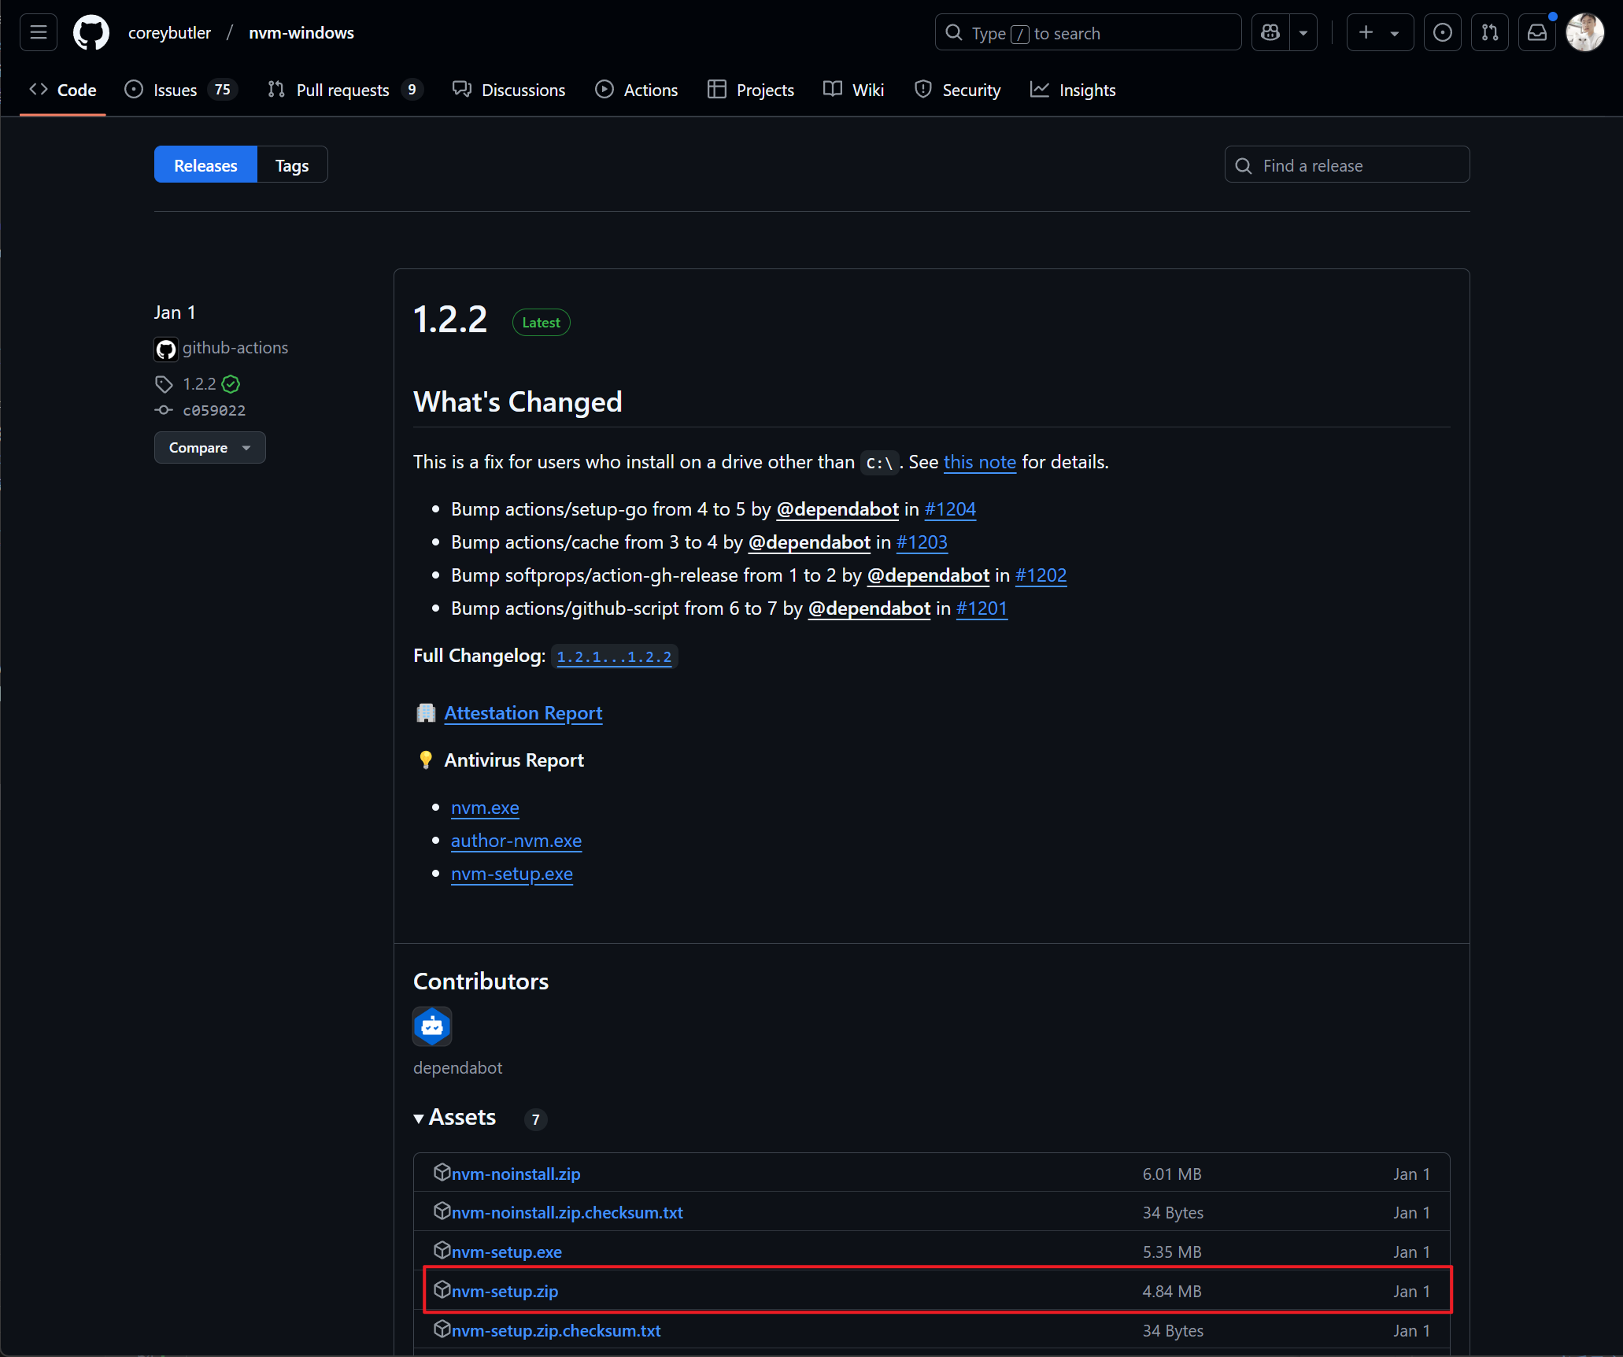Open the hamburger navigation menu
The height and width of the screenshot is (1357, 1623).
pyautogui.click(x=38, y=33)
